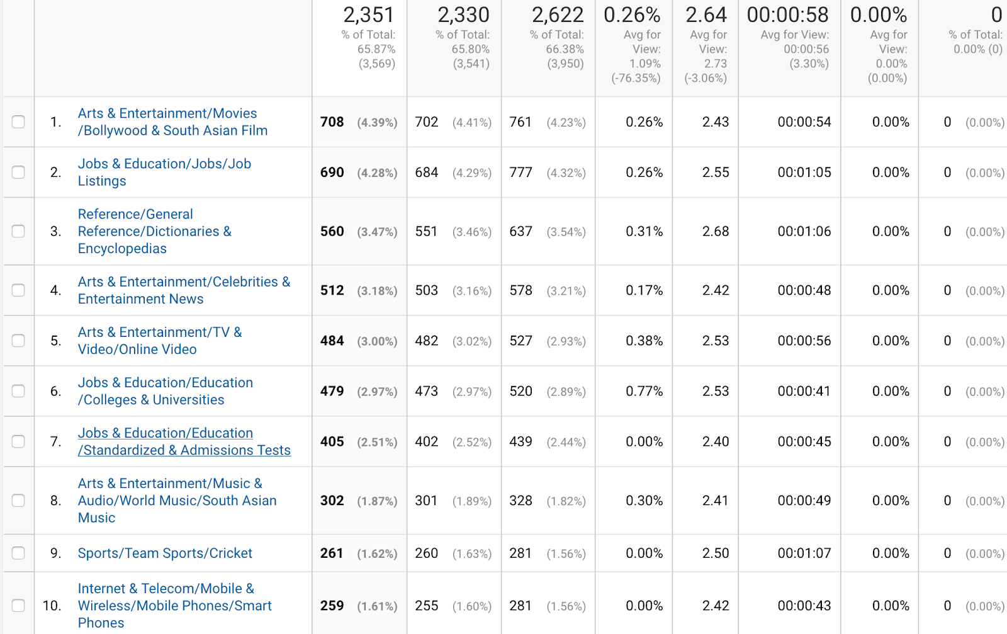This screenshot has height=634, width=1007.
Task: Select the 00:01:07 duration in Cricket row
Action: tap(804, 553)
